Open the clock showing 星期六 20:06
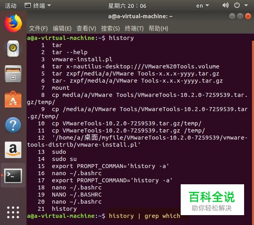The height and width of the screenshot is (225, 254). point(127,6)
